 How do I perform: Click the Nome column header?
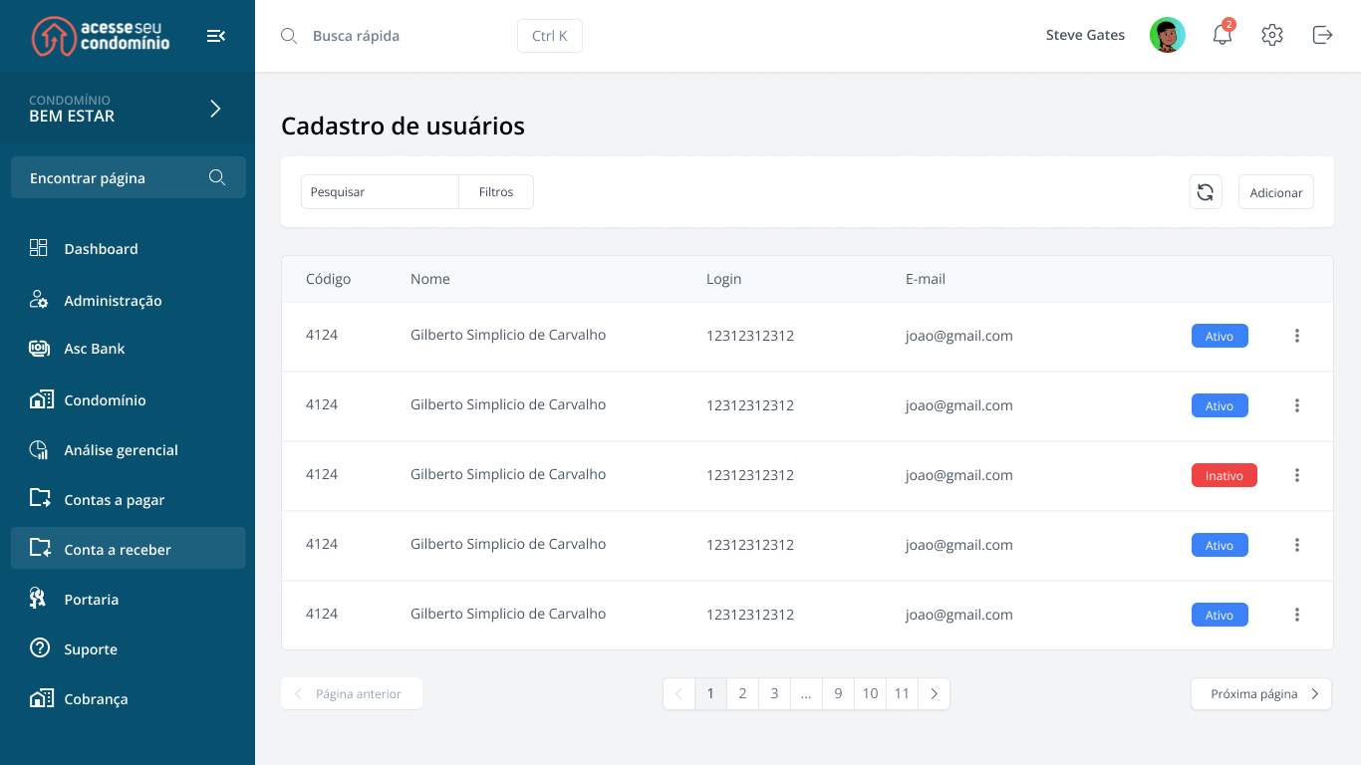pyautogui.click(x=430, y=279)
